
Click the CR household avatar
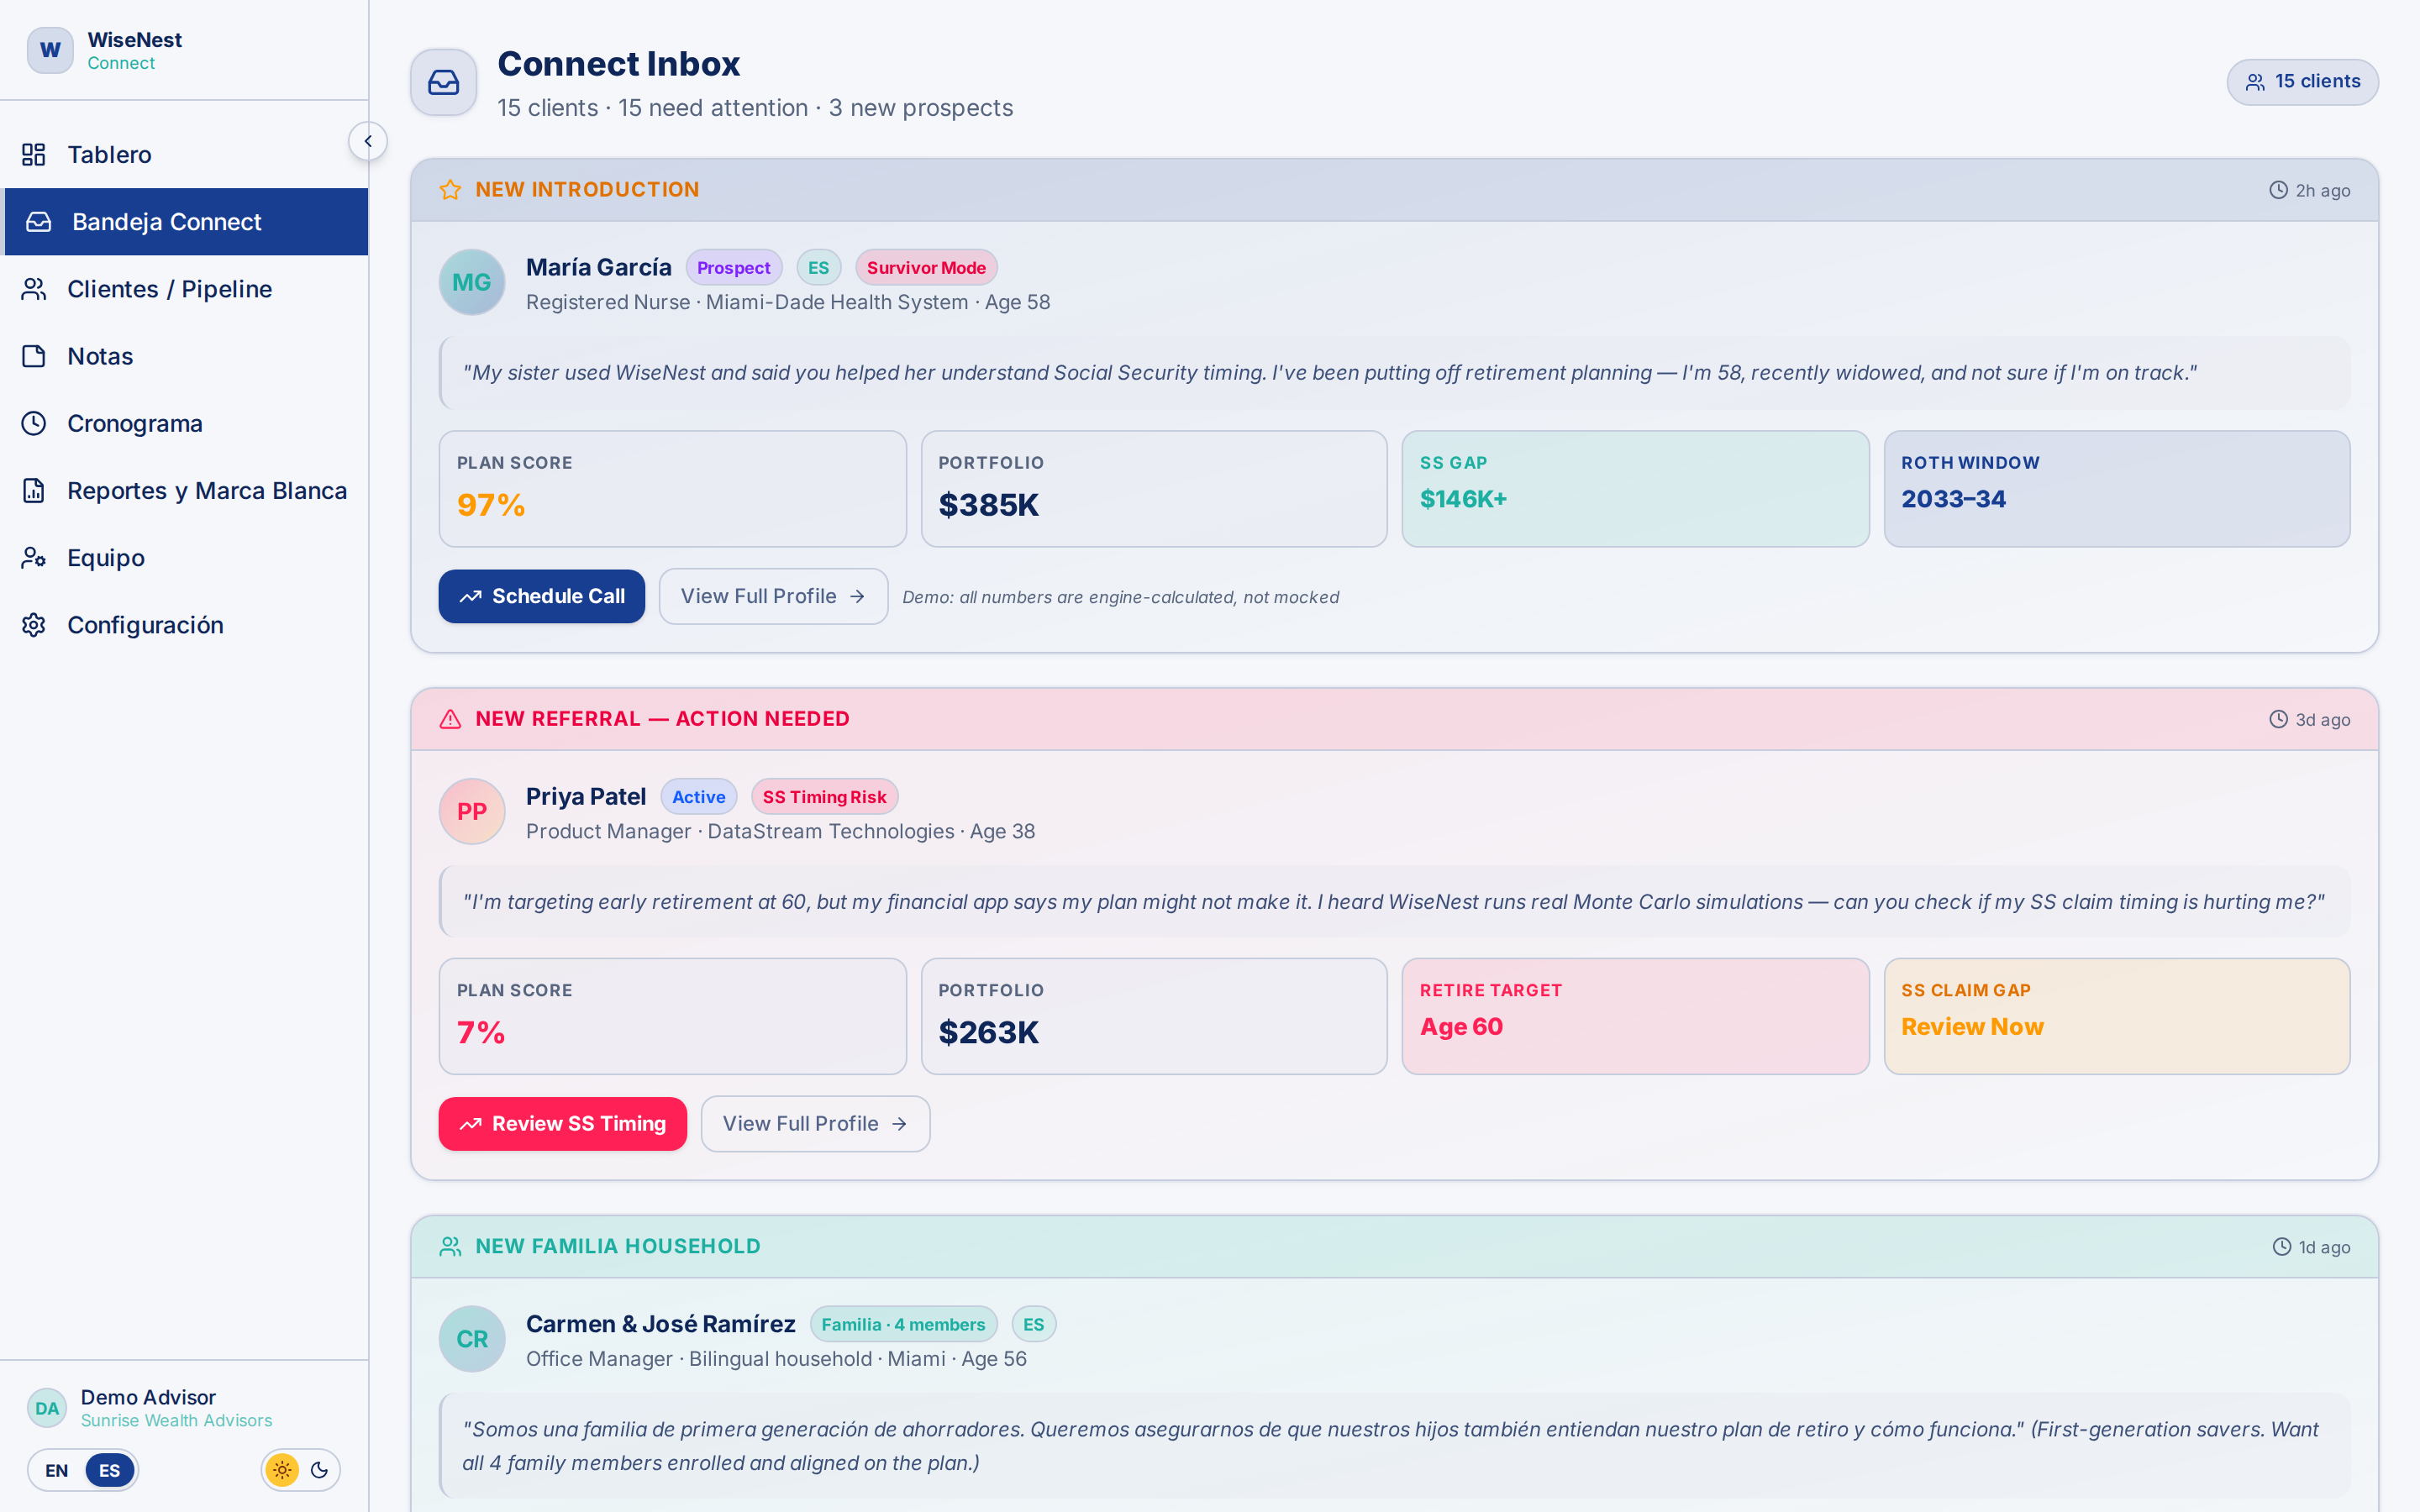(x=472, y=1338)
